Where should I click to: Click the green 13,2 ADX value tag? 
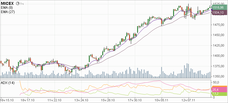click(x=219, y=94)
